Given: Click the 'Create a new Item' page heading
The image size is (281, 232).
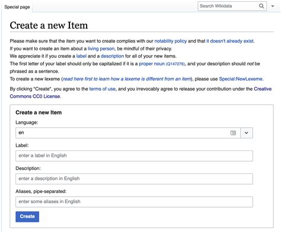Looking at the screenshot, I should click(49, 25).
